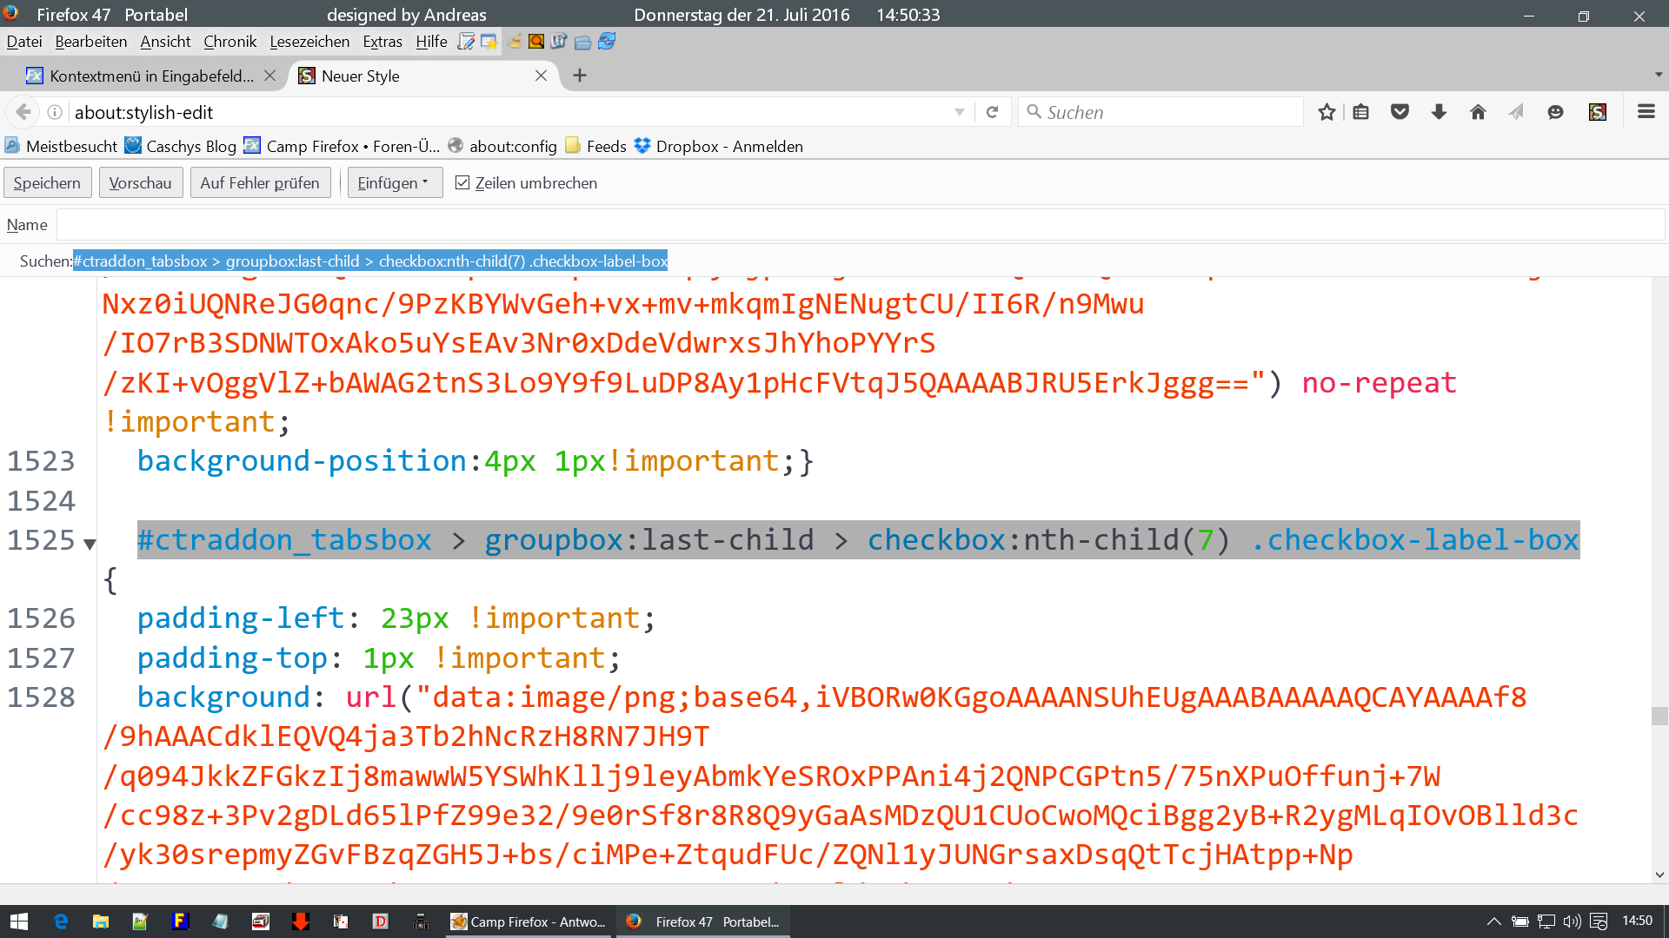Click the Vorschau button

click(x=140, y=182)
